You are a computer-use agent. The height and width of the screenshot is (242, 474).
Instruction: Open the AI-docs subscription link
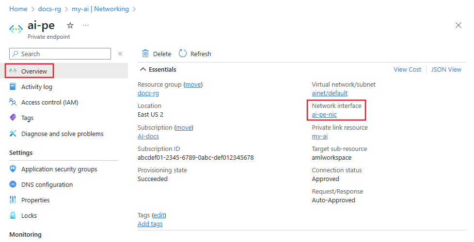click(x=148, y=136)
